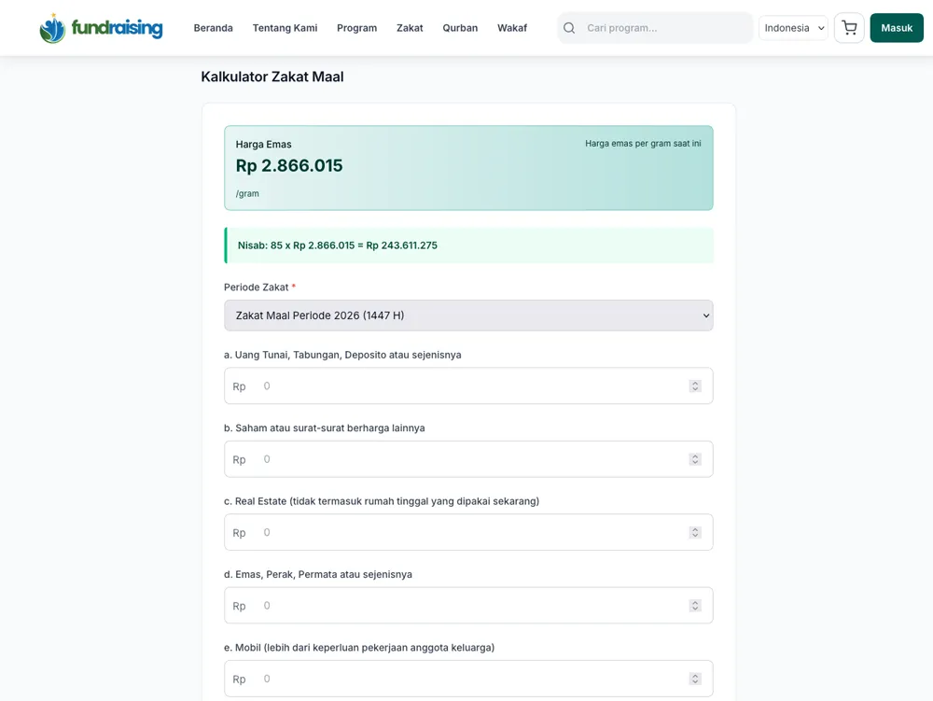Click the stepper on the Mobil field
The width and height of the screenshot is (933, 701).
(695, 678)
